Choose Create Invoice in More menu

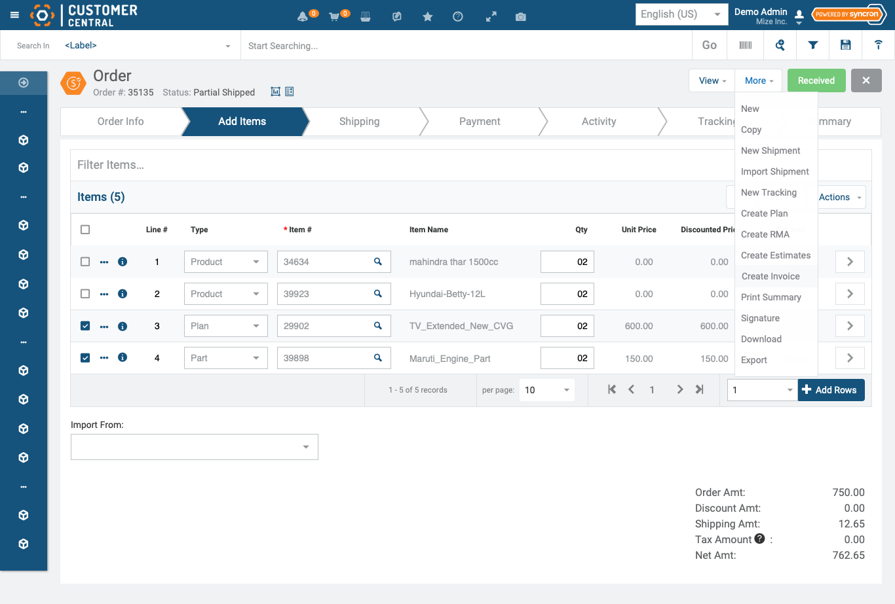click(771, 276)
